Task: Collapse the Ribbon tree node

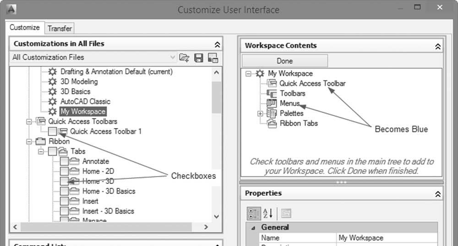Action: tap(29, 141)
